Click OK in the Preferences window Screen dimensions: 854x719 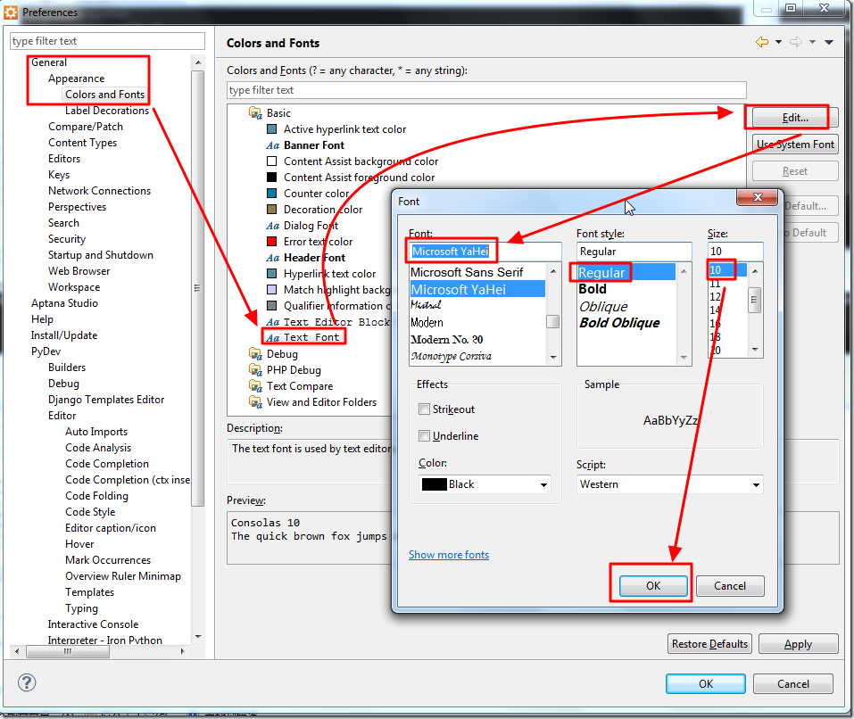706,683
